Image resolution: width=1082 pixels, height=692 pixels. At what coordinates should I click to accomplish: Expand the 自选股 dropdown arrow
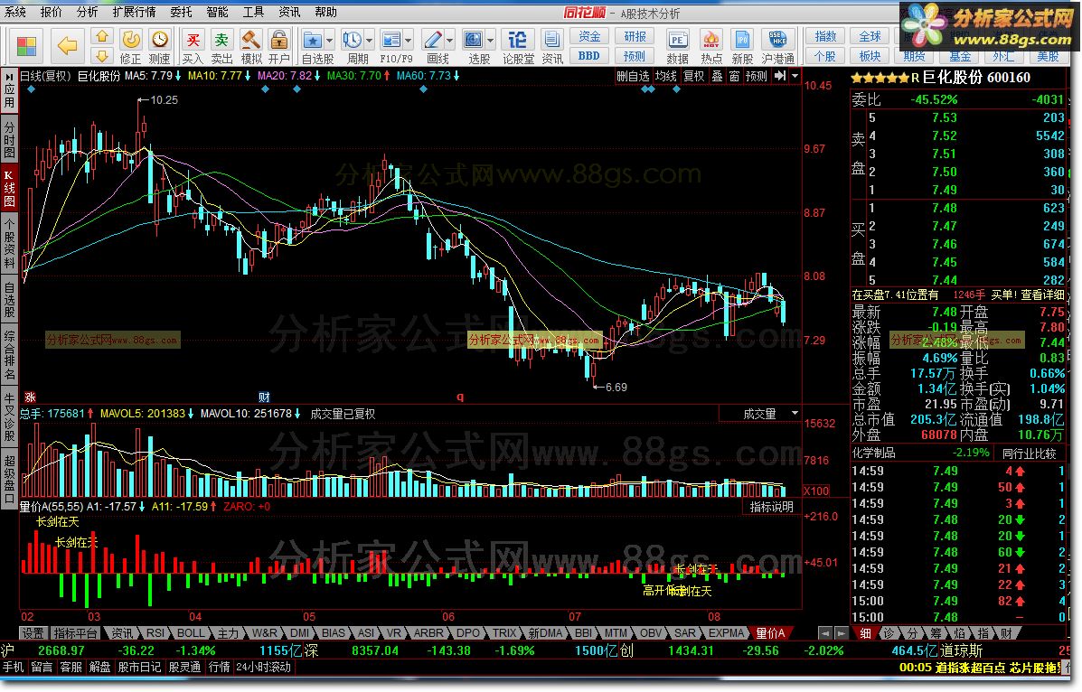pos(330,40)
